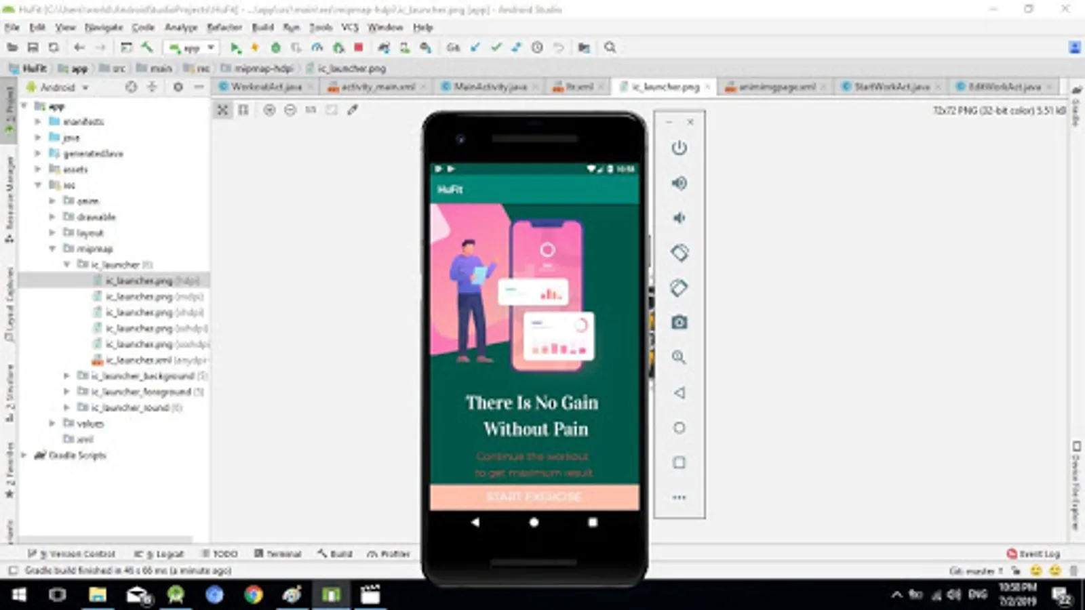Open the Refactor menu
The image size is (1085, 610).
point(224,27)
